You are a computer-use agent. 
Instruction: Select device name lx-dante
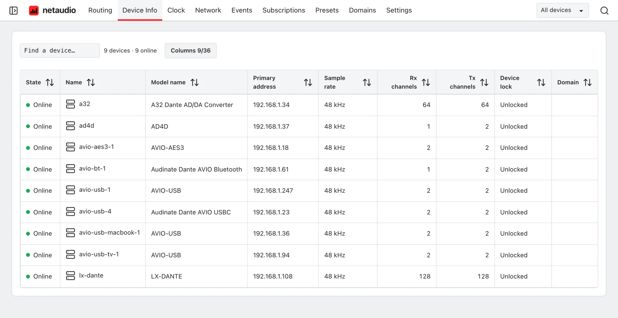(91, 275)
